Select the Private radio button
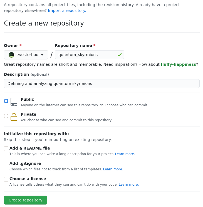 [6, 116]
